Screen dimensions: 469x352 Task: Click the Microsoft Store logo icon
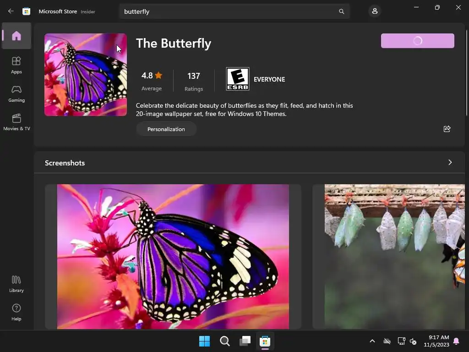(26, 11)
